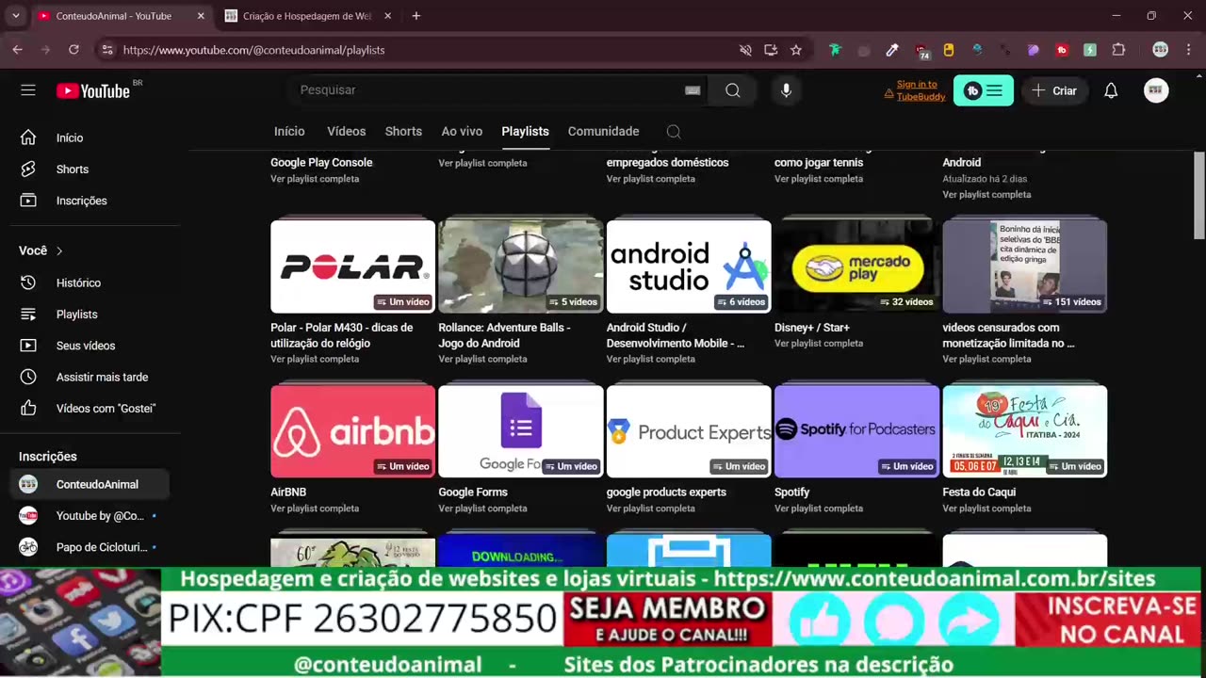Open Assistir mais tarde in sidebar

coord(90,377)
